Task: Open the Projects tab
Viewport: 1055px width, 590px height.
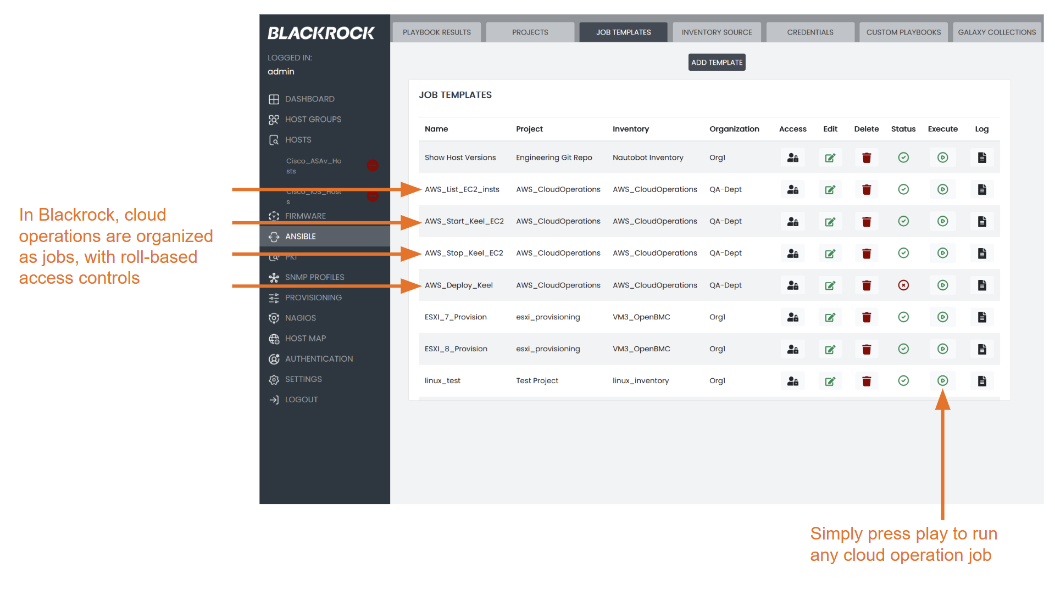Action: (530, 32)
